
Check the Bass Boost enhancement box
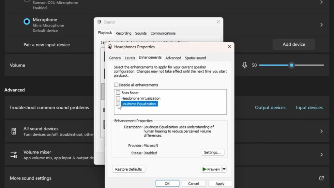pos(118,93)
